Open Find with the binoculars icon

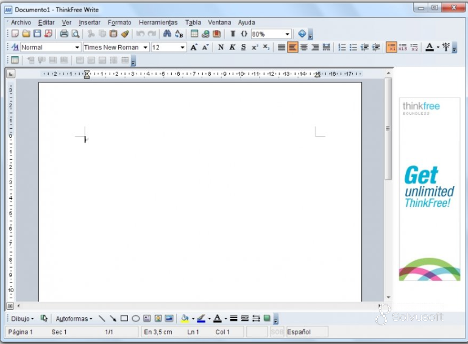click(167, 34)
